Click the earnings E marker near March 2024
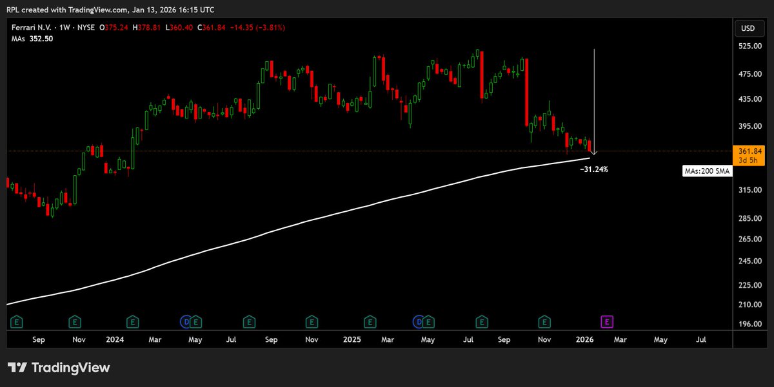This screenshot has width=774, height=387. (x=132, y=321)
